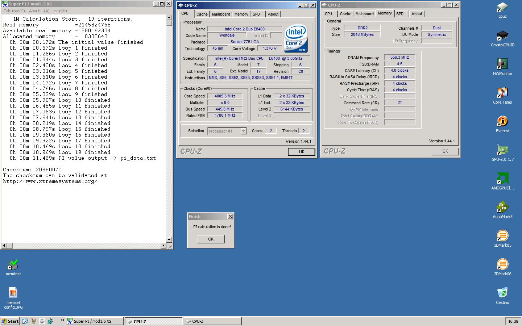Activate the second CPU-Z taskbar button
This screenshot has width=522, height=326.
click(212, 321)
